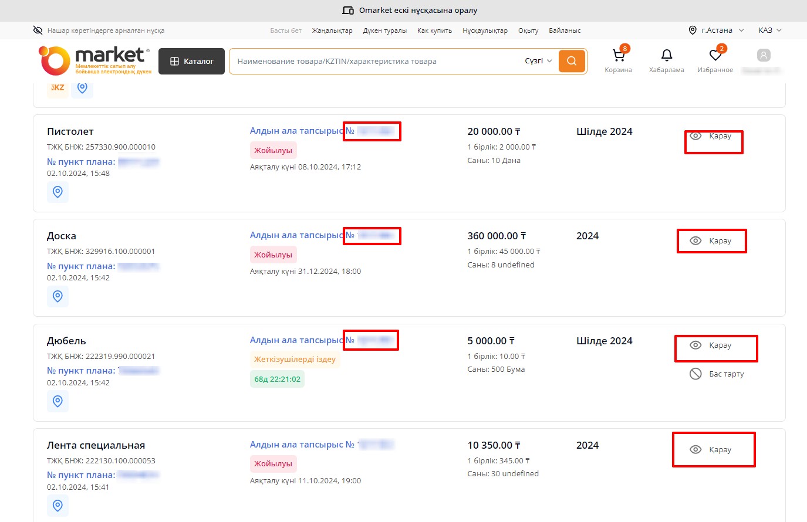View Пистолет order via Қарау eye
This screenshot has height=522, width=807.
(x=695, y=136)
